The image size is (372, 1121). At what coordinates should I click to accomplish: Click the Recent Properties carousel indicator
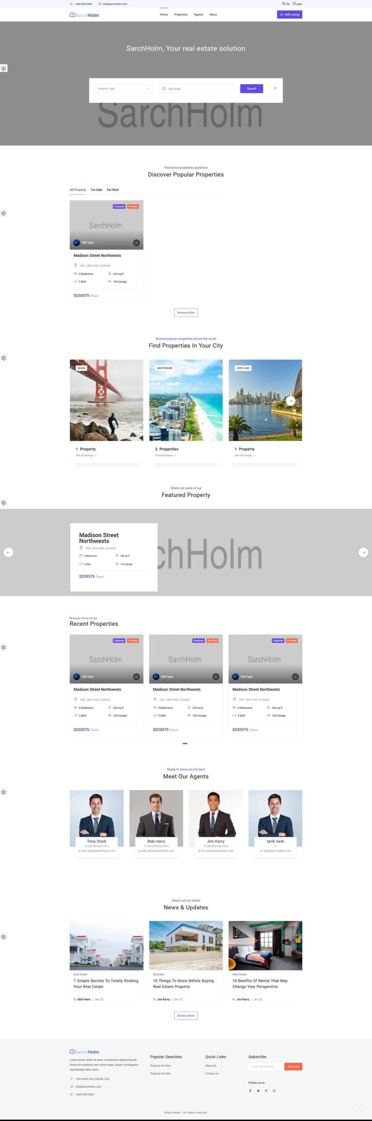[185, 744]
